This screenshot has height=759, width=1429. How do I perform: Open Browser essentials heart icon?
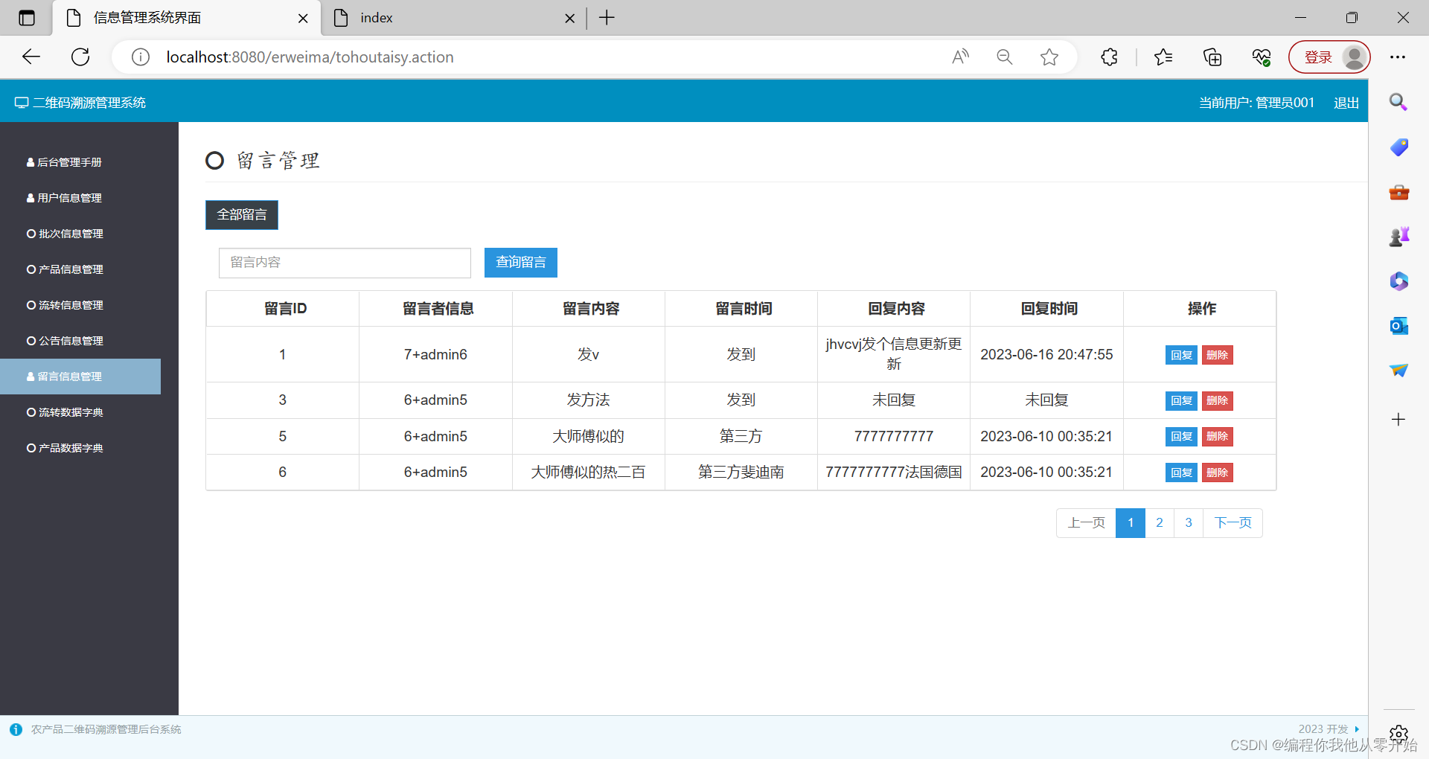1262,57
